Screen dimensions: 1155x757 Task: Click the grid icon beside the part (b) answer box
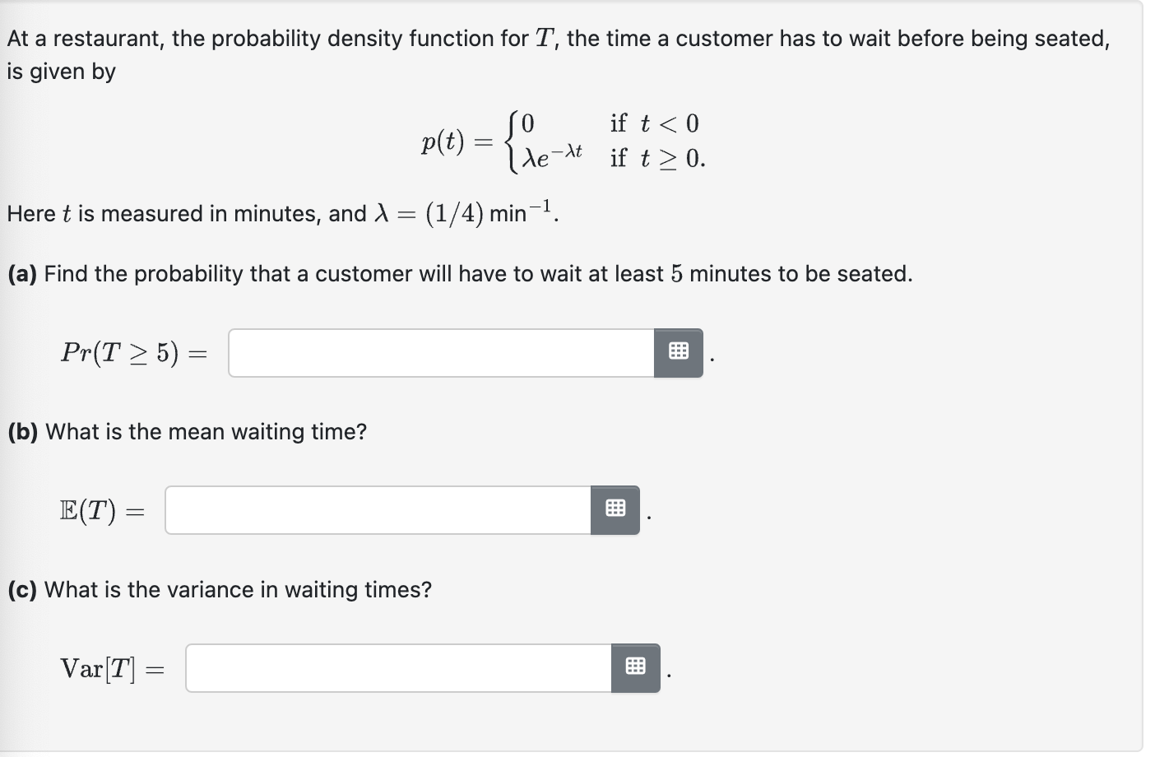(615, 508)
